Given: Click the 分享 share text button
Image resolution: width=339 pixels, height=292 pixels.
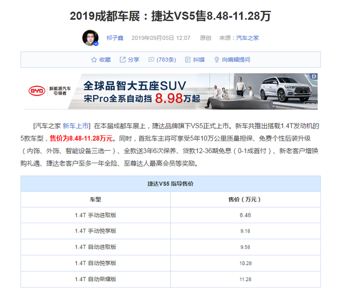Looking at the screenshot, I should click(133, 59).
